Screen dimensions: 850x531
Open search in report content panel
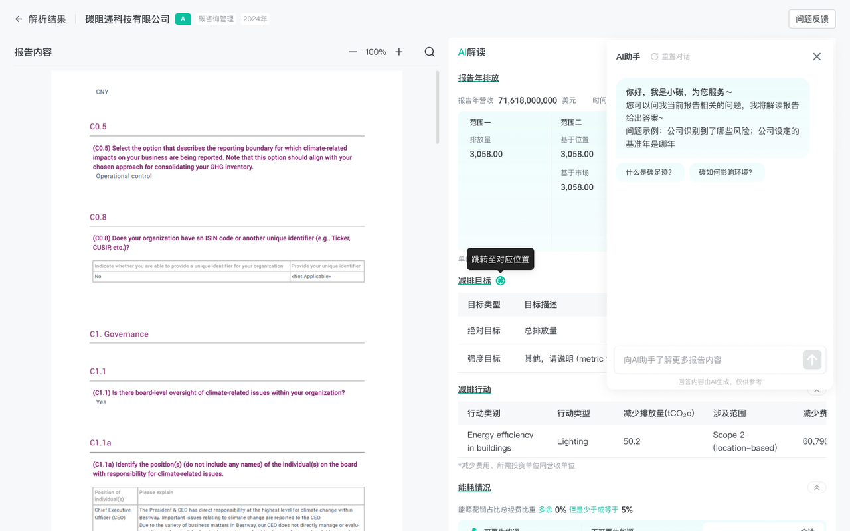430,52
